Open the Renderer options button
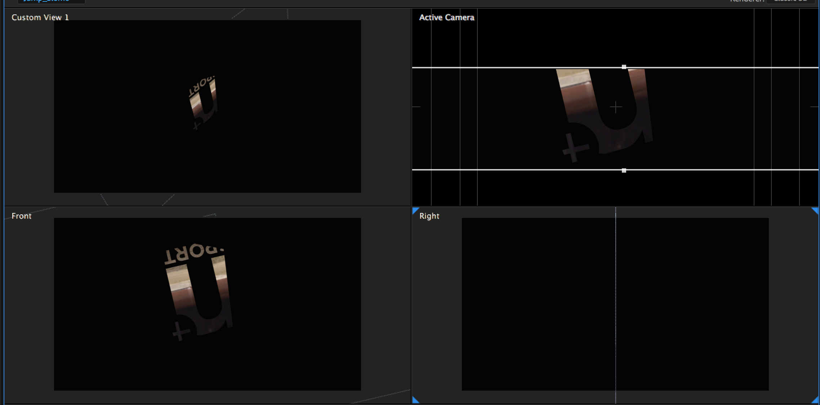 pos(790,1)
